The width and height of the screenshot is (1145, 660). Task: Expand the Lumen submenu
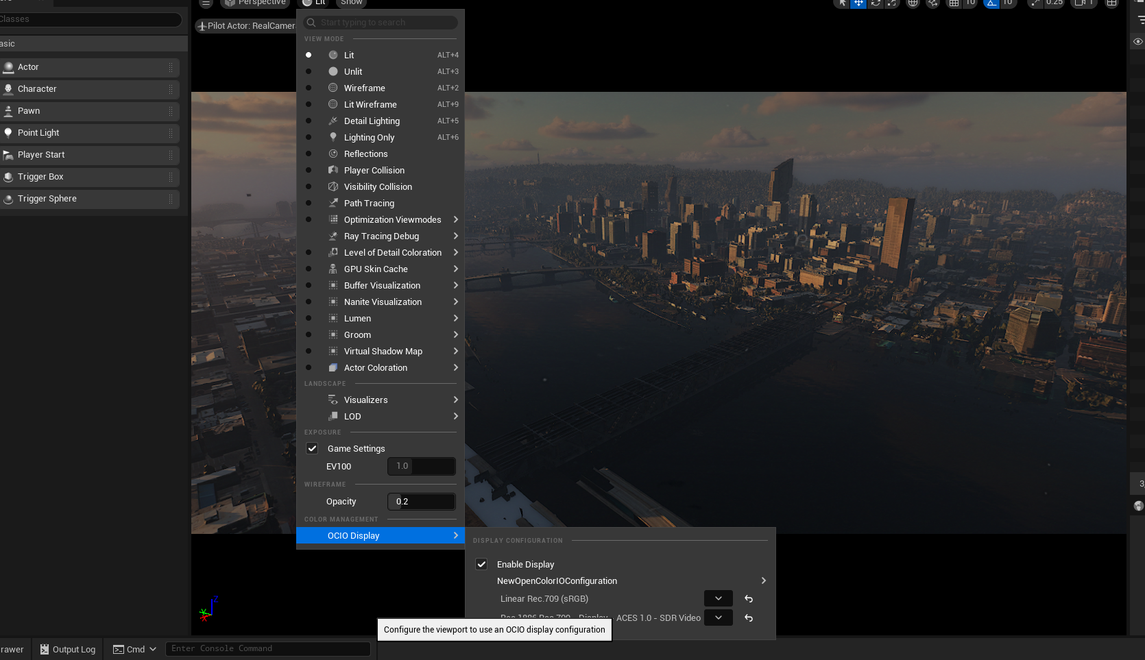(381, 318)
